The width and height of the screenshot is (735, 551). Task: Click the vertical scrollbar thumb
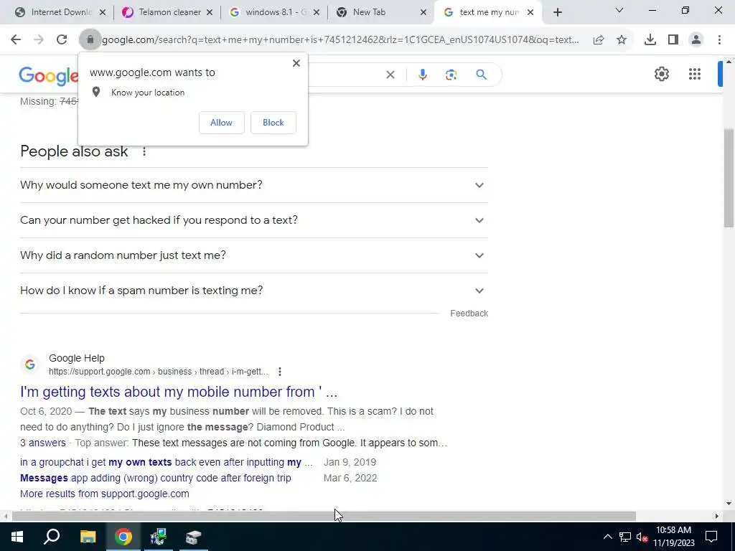(729, 178)
